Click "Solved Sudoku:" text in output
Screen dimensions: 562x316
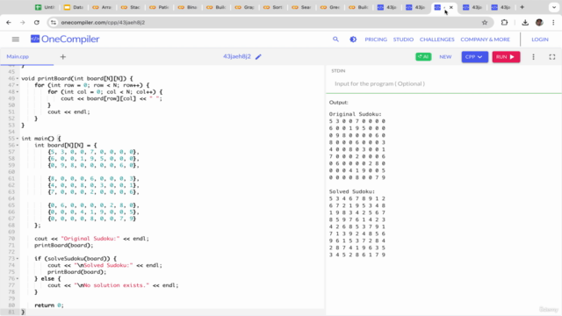351,191
